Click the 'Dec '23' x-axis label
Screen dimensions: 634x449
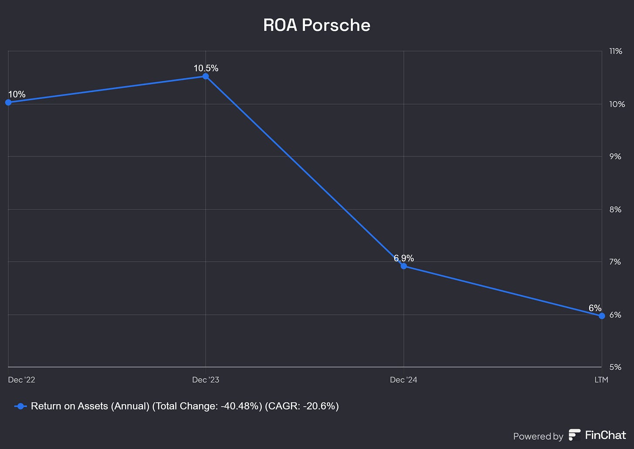(x=206, y=380)
